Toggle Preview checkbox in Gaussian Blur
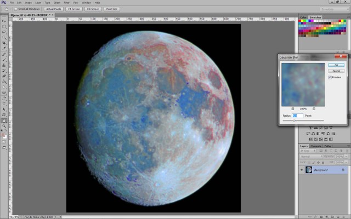Screen dimensions: 351x219 [330, 77]
